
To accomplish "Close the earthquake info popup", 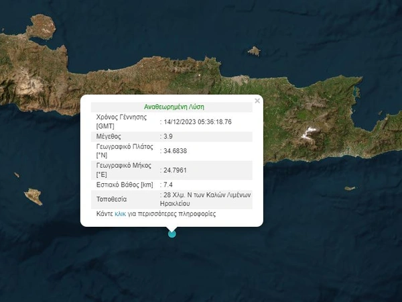I will tap(257, 101).
